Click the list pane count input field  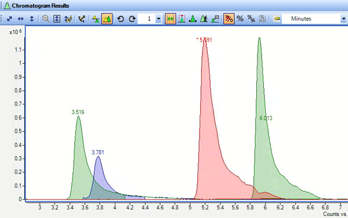pos(147,19)
